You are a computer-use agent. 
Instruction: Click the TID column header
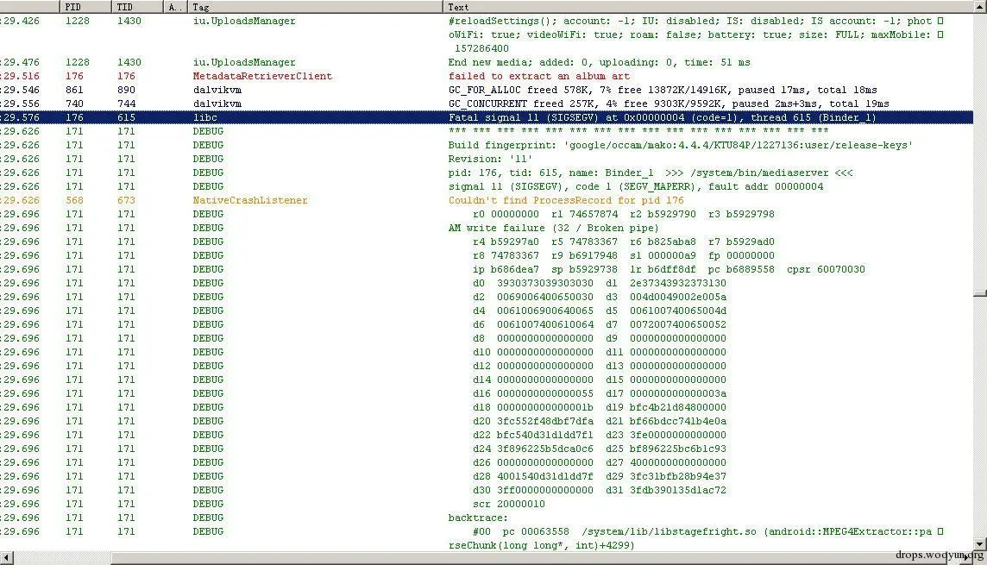[137, 7]
